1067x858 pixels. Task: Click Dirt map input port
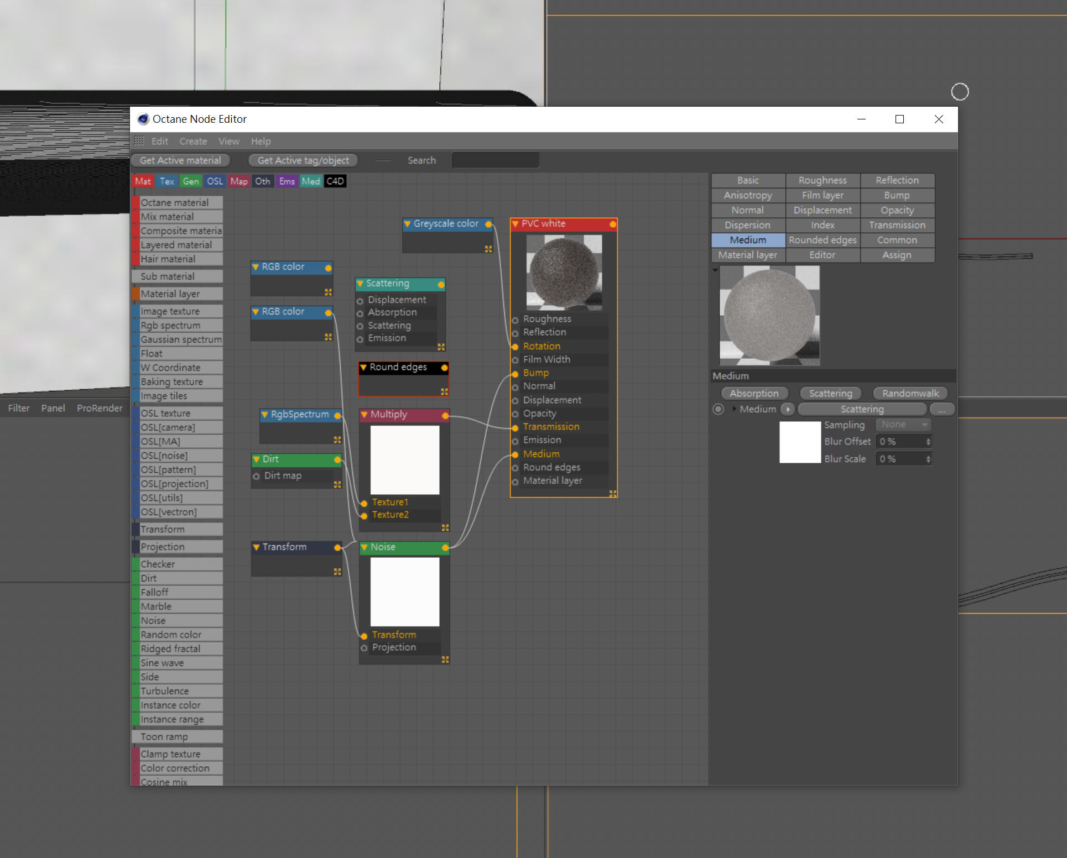click(256, 476)
